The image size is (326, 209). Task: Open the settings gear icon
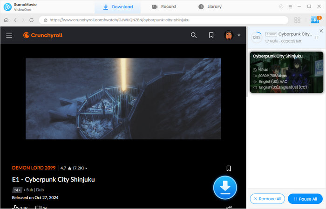coord(281,7)
